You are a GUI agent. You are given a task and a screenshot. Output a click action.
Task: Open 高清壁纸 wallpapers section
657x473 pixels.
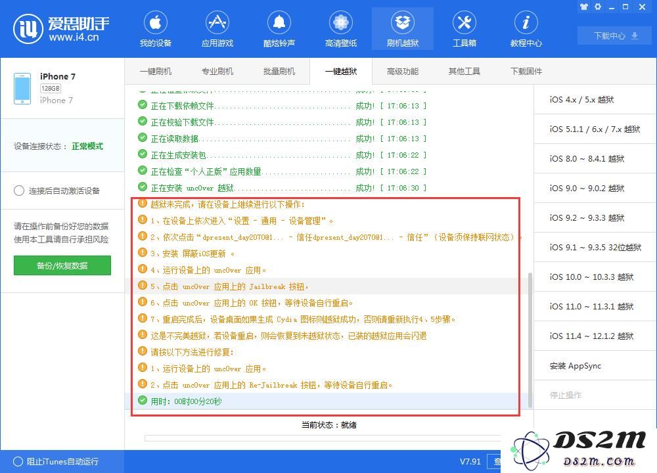(340, 29)
